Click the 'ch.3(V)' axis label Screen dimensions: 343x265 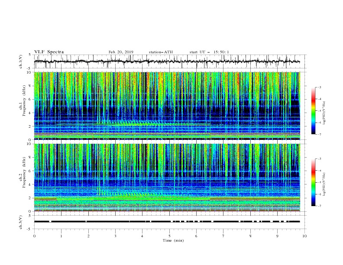click(x=21, y=222)
